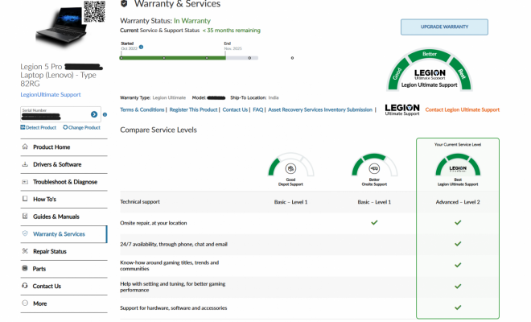Open the FAQ link
This screenshot has height=322, width=531.
point(258,109)
